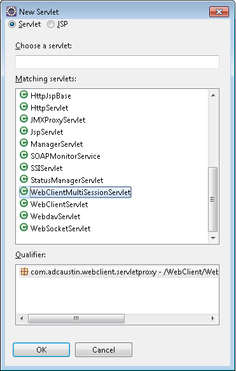This screenshot has width=236, height=371.
Task: Select the com.adcaustin.webclient.servletproxy qualifier entry
Action: 118,272
